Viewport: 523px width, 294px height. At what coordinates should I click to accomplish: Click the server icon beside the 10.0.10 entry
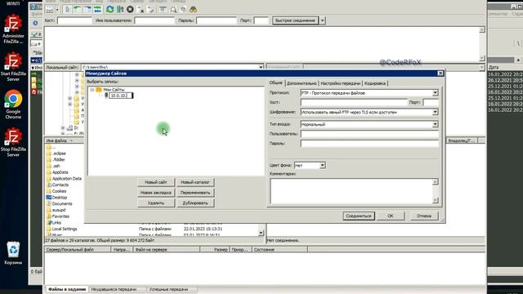(106, 96)
